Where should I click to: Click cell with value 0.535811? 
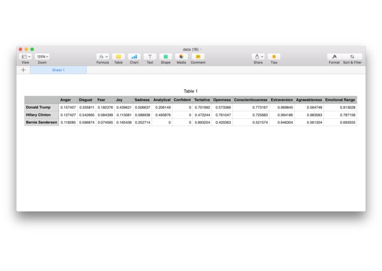click(86, 108)
